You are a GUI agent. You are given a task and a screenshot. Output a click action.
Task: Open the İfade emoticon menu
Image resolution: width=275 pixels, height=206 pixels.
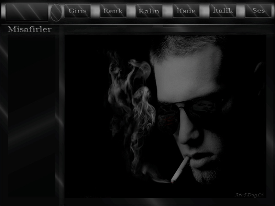pyautogui.click(x=186, y=11)
